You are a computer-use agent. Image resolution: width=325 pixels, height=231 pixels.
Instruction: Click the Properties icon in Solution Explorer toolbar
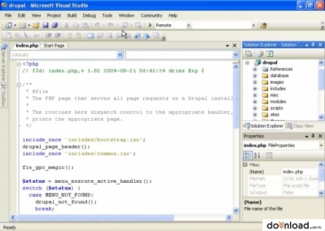point(248,54)
